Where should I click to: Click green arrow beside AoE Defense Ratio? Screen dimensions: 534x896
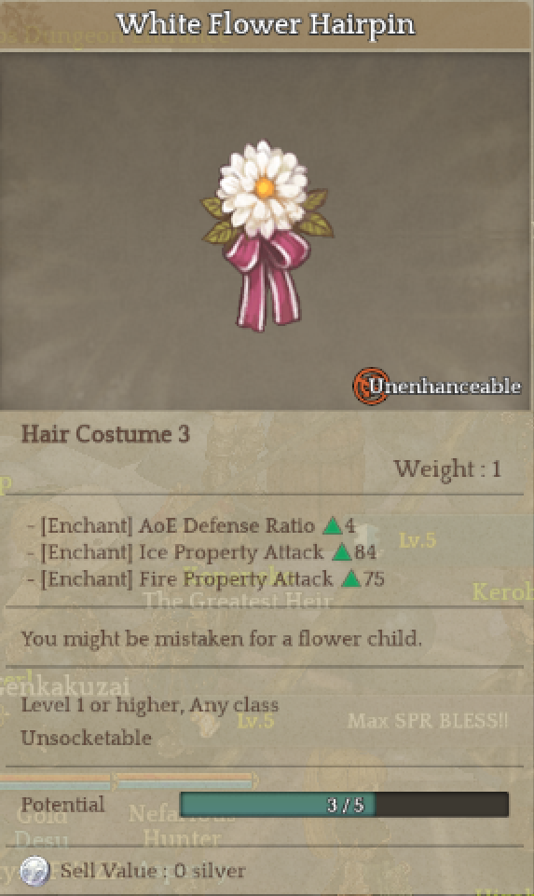tap(332, 525)
